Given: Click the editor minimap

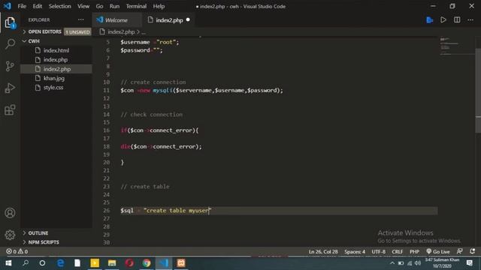Looking at the screenshot, I should pyautogui.click(x=456, y=46).
